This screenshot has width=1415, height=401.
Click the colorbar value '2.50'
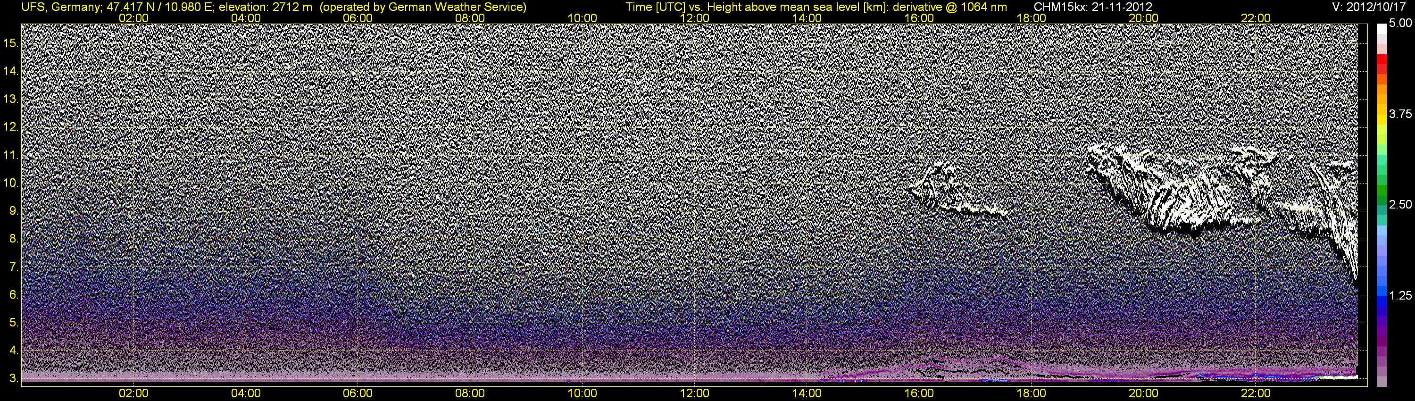point(1400,204)
